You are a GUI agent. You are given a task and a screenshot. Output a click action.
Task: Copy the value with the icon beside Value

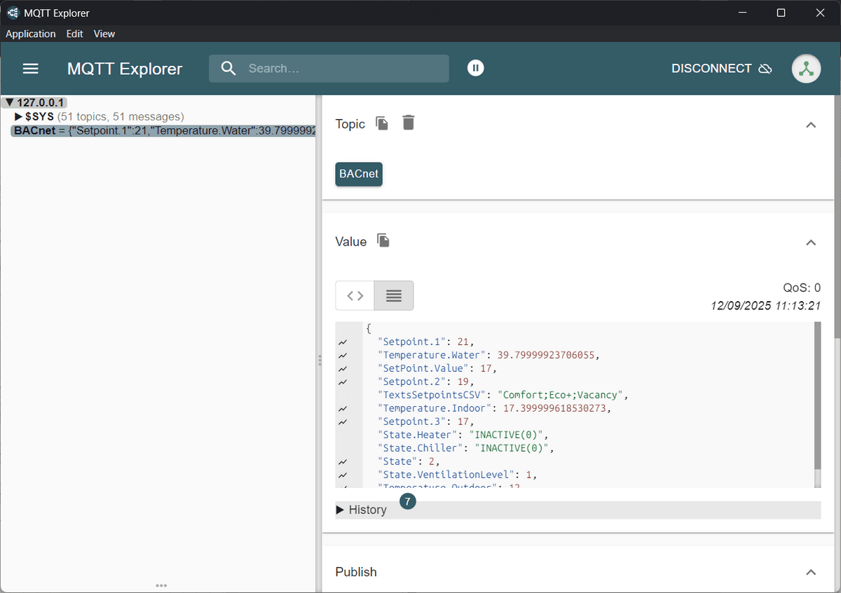pos(383,240)
